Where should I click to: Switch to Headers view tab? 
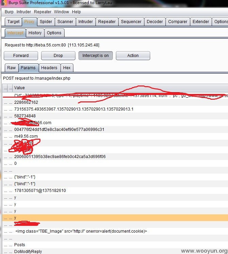tap(49, 68)
